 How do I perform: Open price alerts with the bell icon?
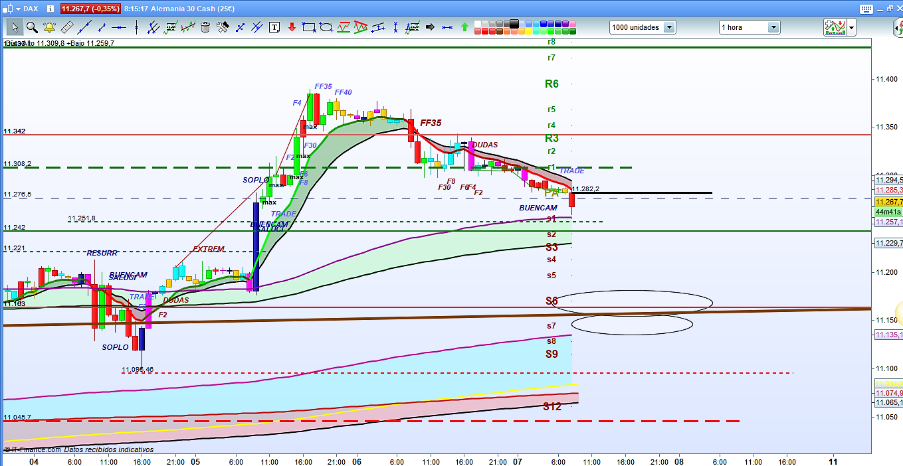49,27
